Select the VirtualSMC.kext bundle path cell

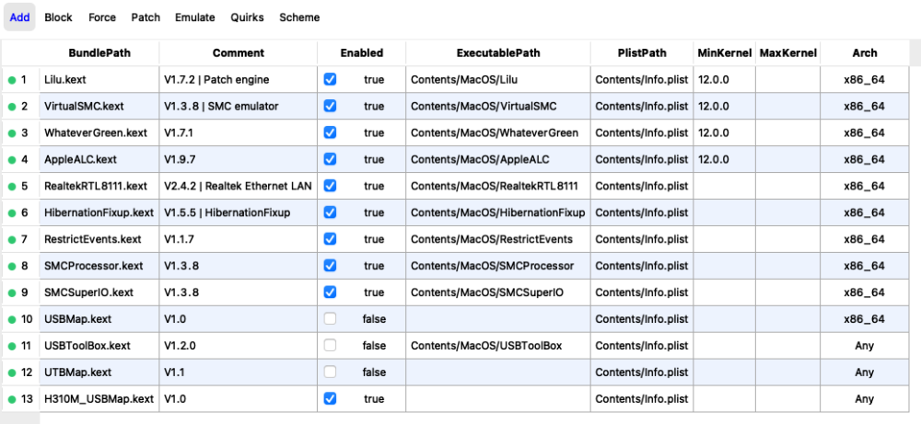coord(99,106)
